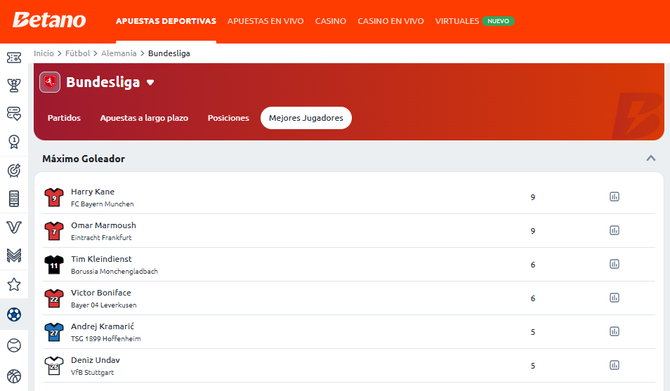The image size is (670, 391).
Task: Open Virtuales section
Action: (456, 21)
